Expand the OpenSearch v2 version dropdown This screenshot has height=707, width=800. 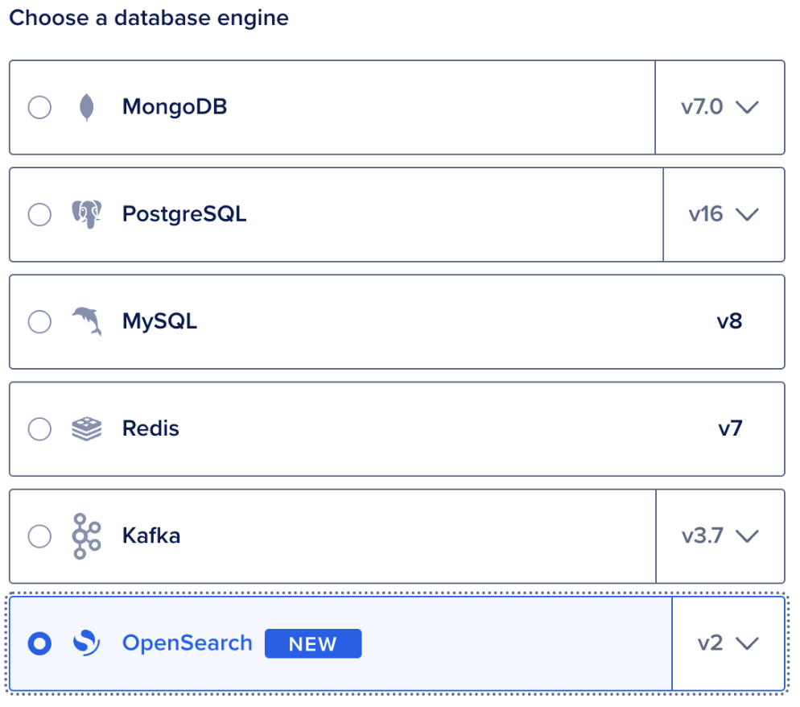pyautogui.click(x=728, y=643)
